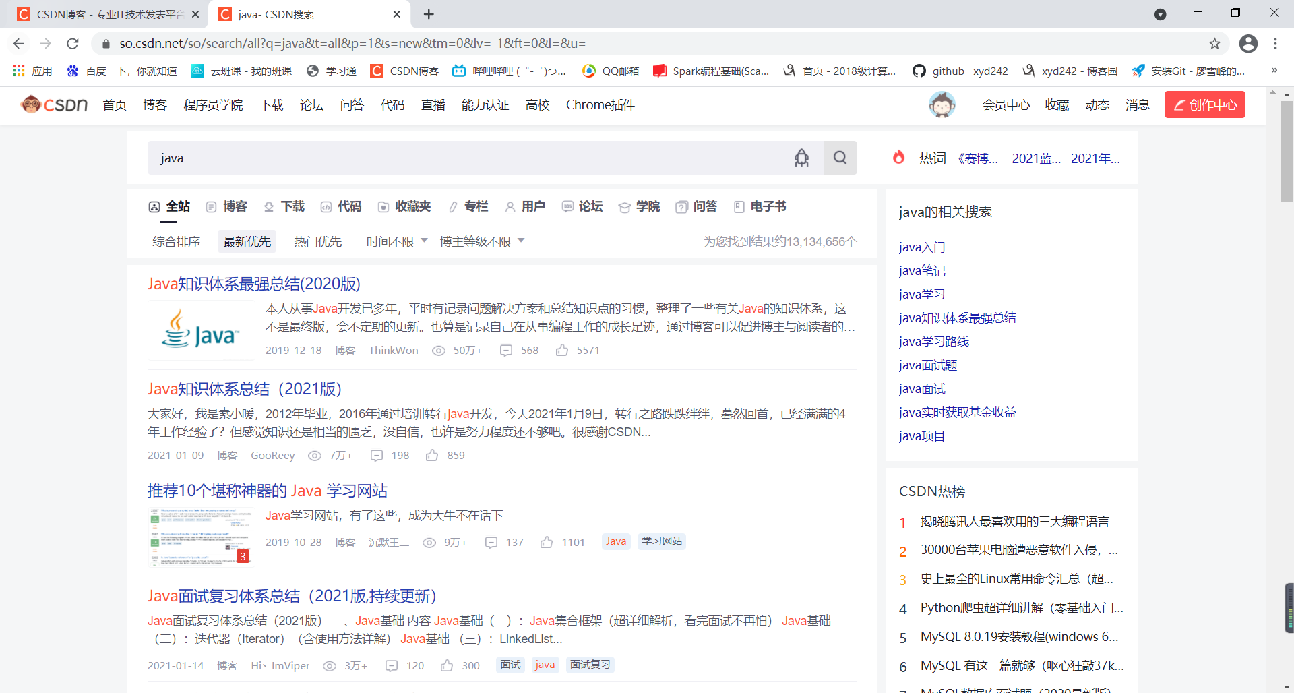Click the robot assistant icon in search box

pyautogui.click(x=801, y=158)
